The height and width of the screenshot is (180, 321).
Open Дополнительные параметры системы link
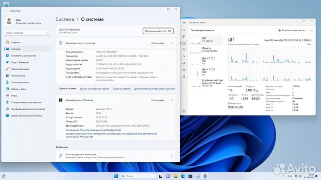(x=154, y=88)
